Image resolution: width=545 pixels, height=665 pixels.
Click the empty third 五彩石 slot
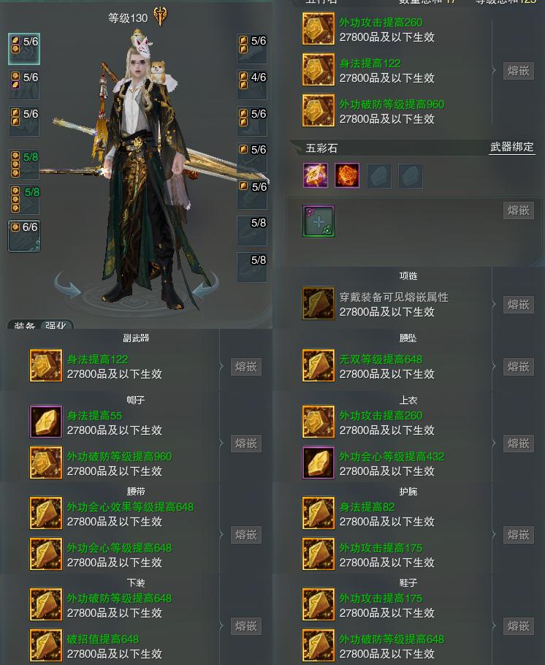(x=378, y=175)
